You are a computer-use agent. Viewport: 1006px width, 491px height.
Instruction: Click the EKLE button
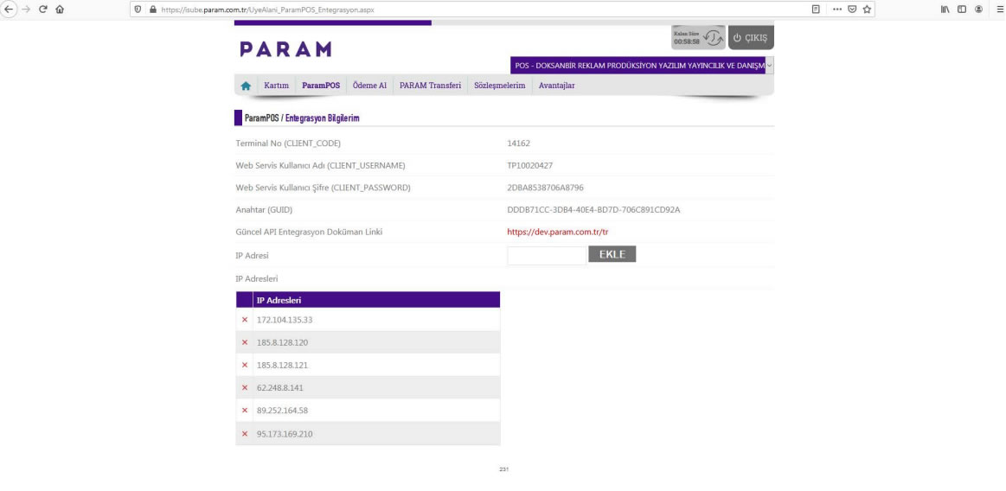click(x=612, y=254)
